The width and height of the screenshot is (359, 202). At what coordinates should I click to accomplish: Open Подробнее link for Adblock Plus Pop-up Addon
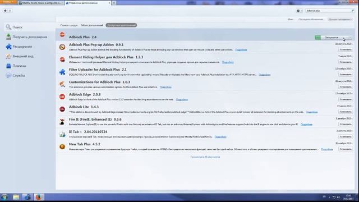(241, 50)
